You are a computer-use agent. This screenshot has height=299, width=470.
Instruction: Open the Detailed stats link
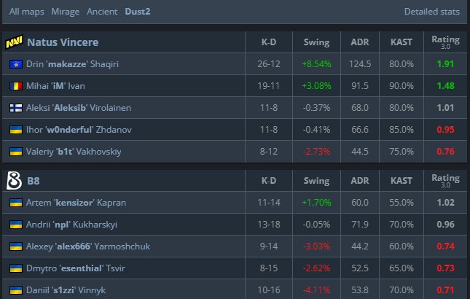pyautogui.click(x=432, y=12)
